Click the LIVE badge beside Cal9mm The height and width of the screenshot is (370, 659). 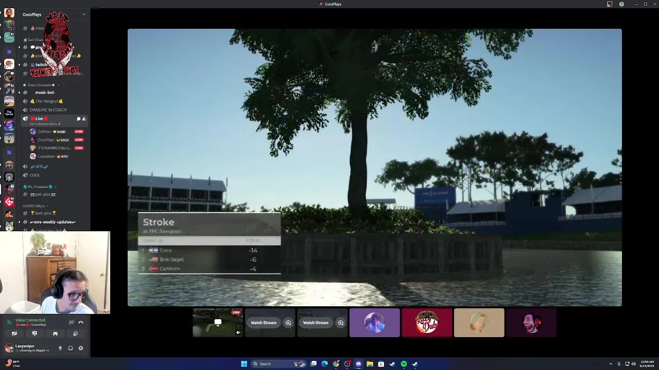pos(79,132)
